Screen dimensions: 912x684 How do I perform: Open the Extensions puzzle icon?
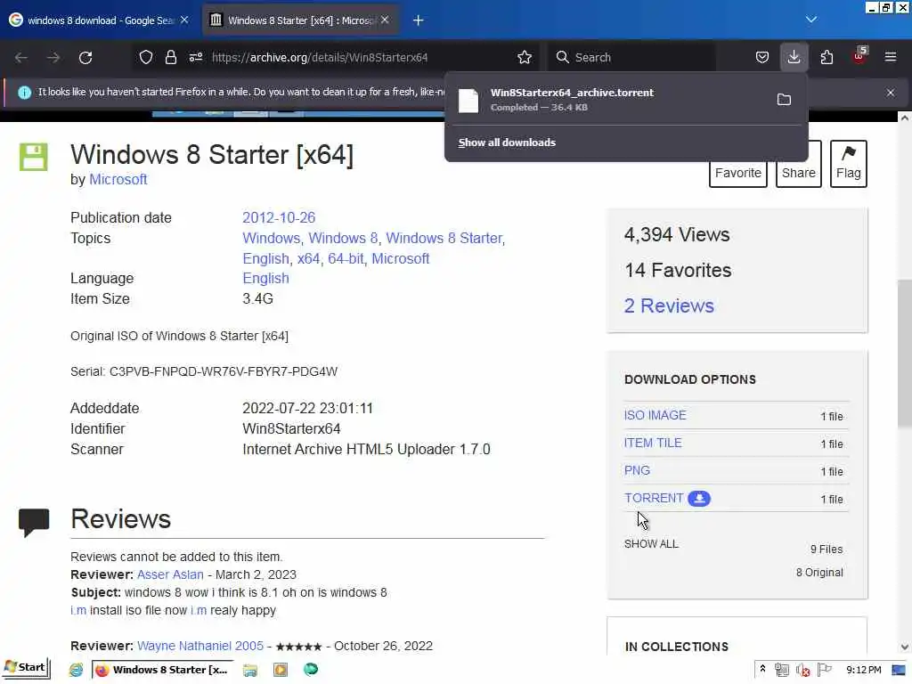click(826, 57)
